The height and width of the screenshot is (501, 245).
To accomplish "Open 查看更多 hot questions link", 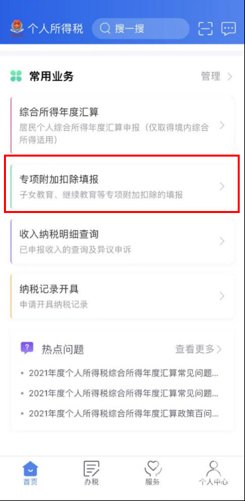I will coord(199,349).
